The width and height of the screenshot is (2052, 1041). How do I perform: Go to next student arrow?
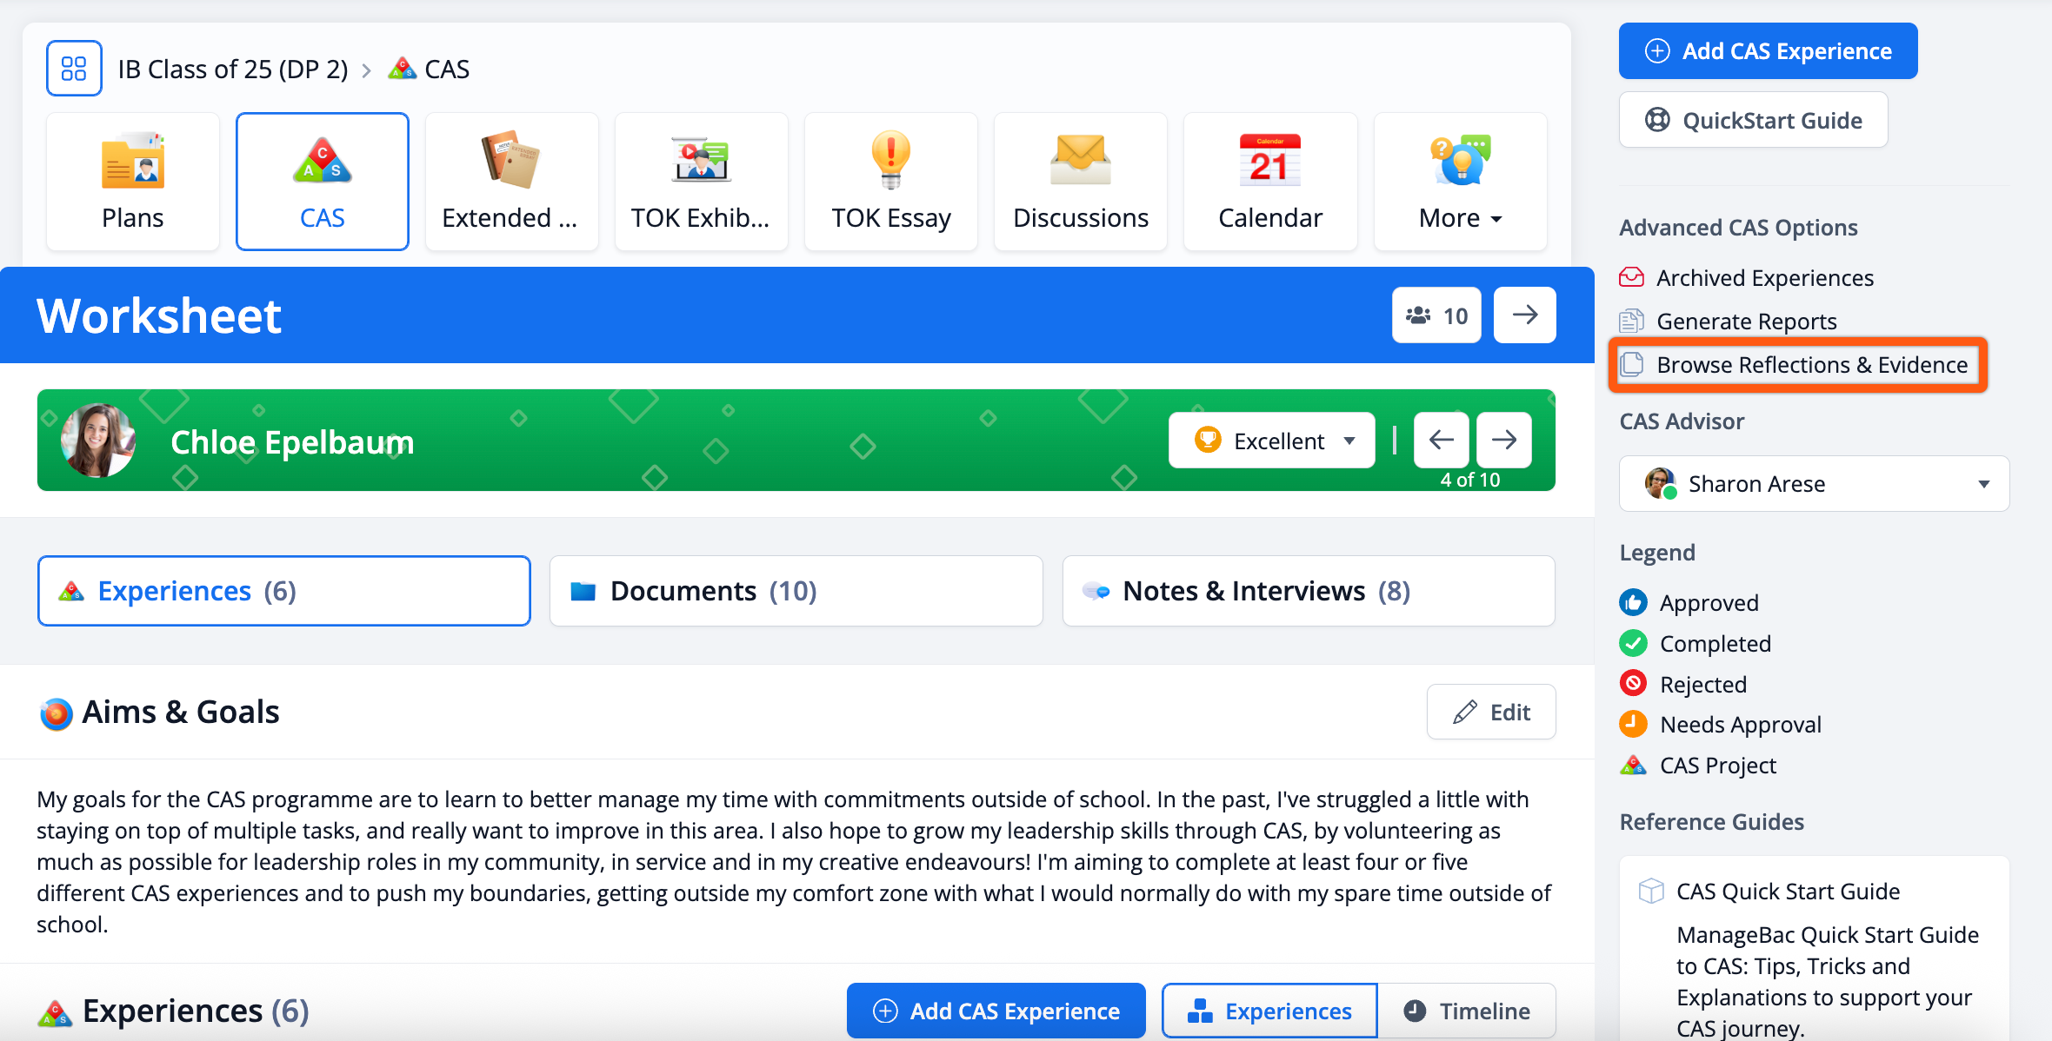point(1504,440)
